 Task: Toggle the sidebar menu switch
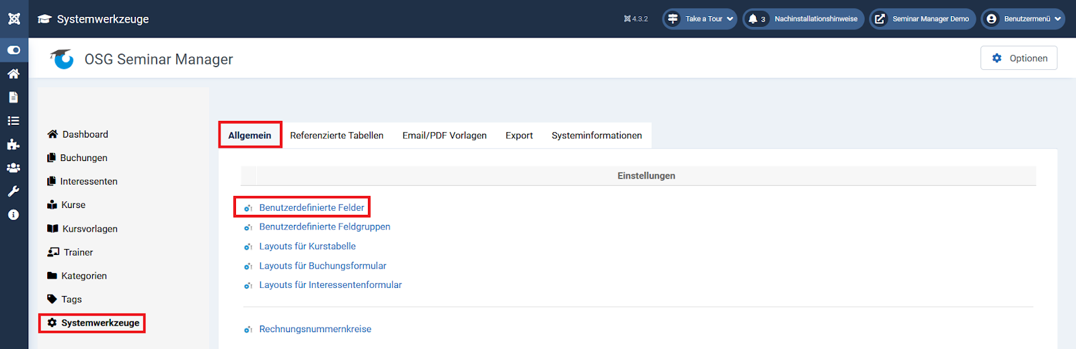[x=13, y=50]
